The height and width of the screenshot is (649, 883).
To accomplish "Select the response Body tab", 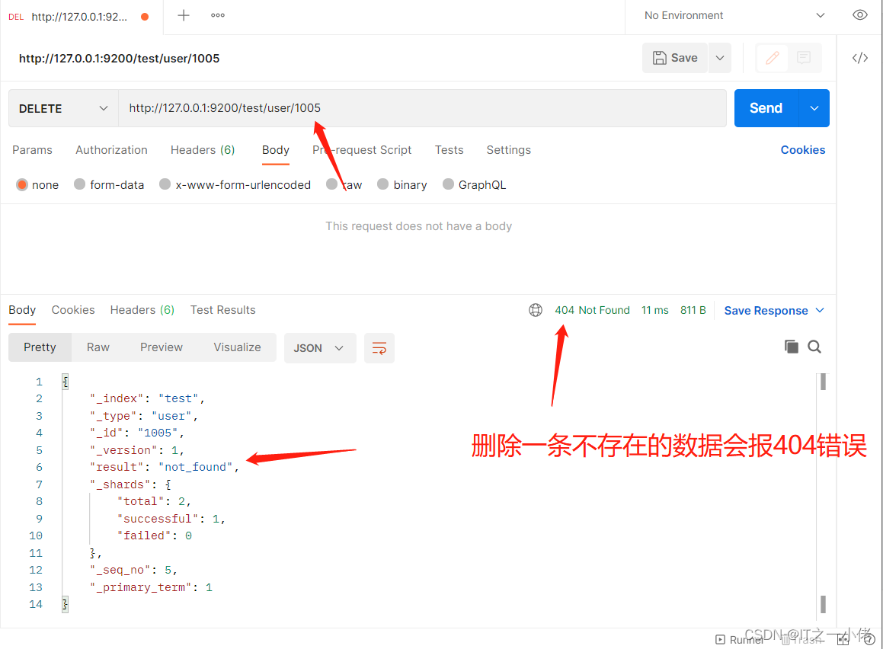I will pyautogui.click(x=22, y=310).
